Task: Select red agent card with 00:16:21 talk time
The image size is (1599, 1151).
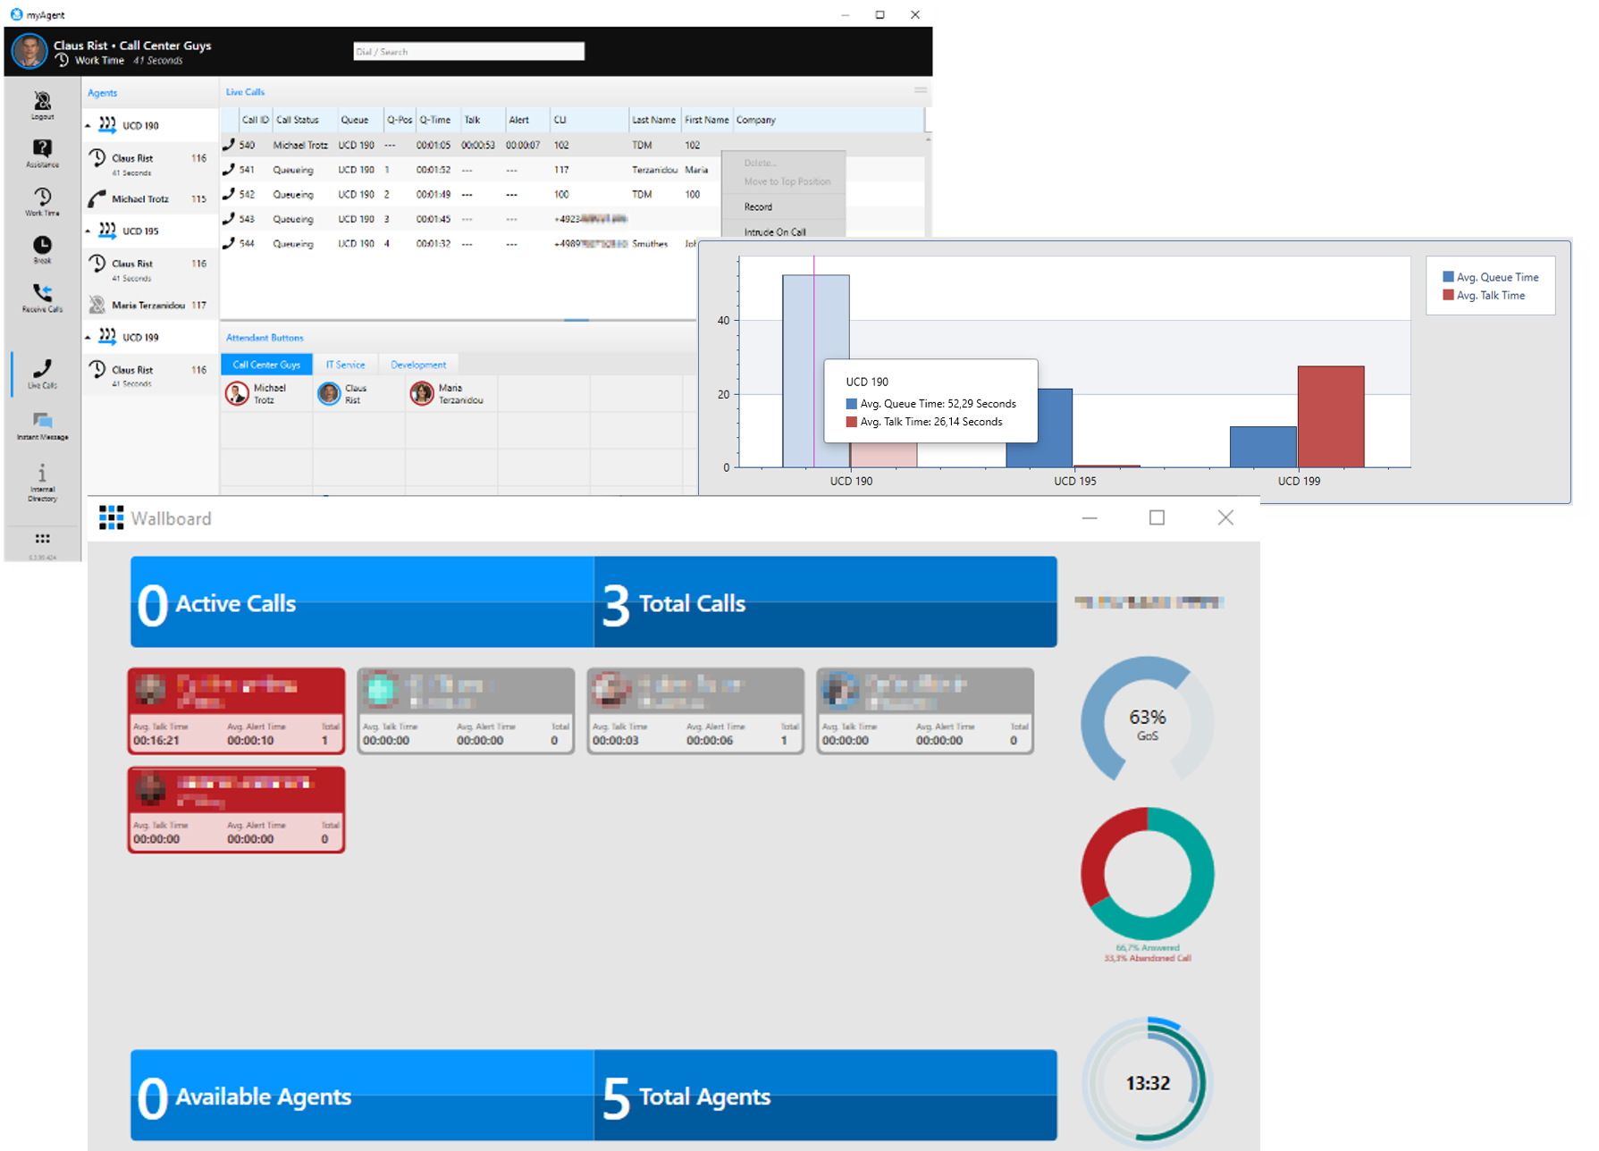Action: [237, 710]
